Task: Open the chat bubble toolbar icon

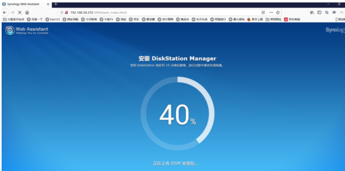Action: (x=334, y=13)
